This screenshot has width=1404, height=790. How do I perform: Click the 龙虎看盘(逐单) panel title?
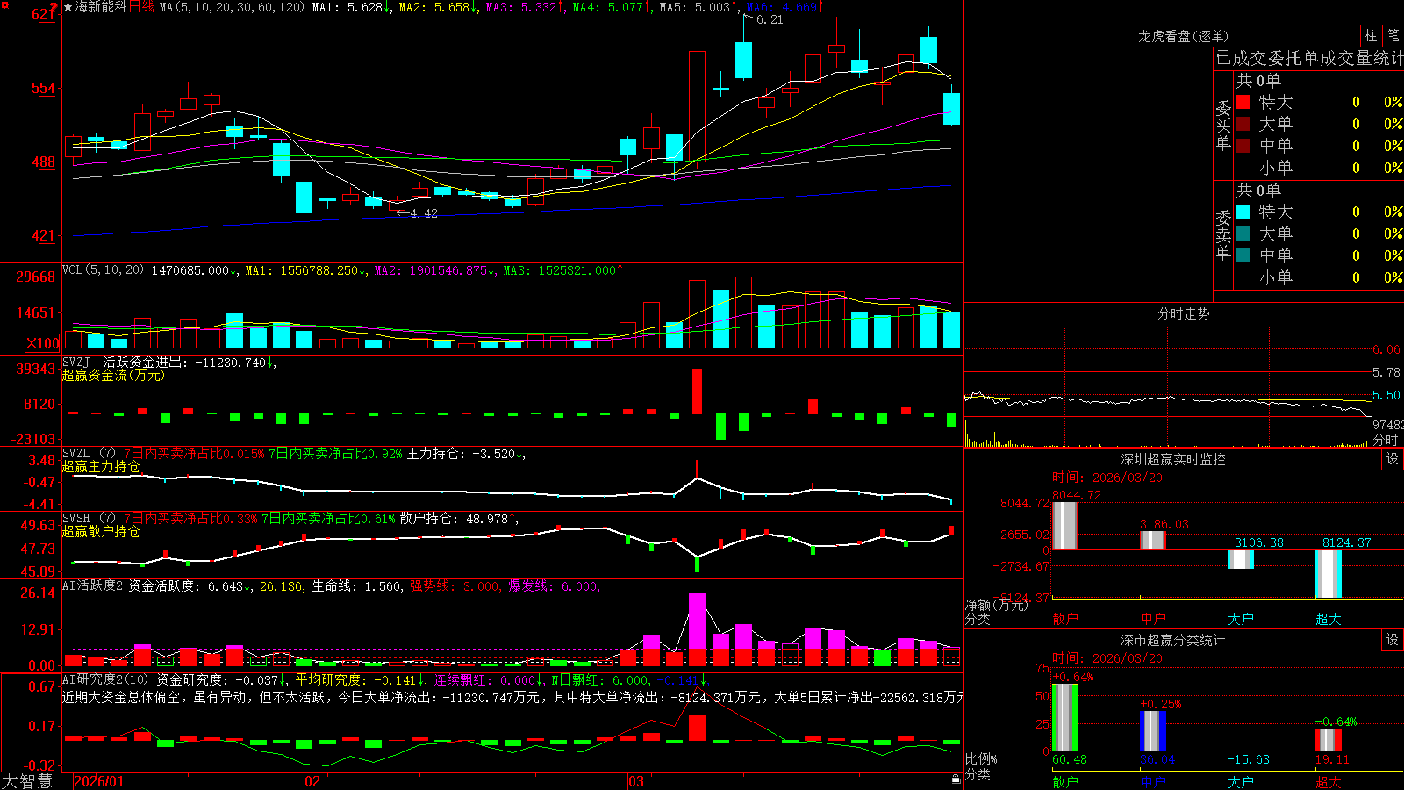click(x=1183, y=36)
